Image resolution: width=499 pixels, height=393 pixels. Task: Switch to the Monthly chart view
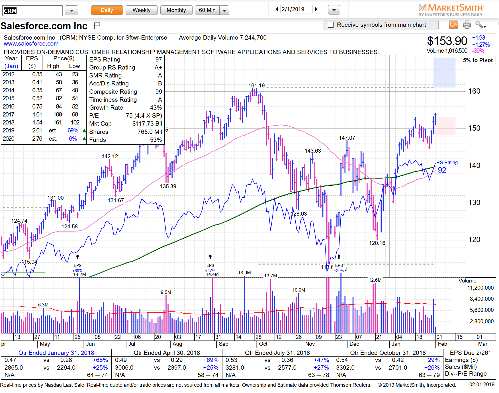176,10
